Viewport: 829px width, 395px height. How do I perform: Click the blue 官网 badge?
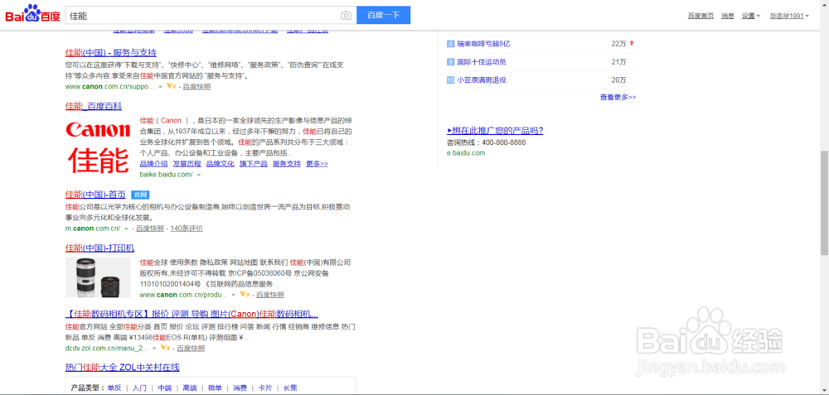pos(140,195)
